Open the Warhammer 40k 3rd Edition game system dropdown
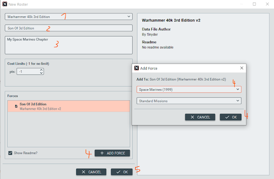The height and width of the screenshot is (179, 274). coord(68,17)
